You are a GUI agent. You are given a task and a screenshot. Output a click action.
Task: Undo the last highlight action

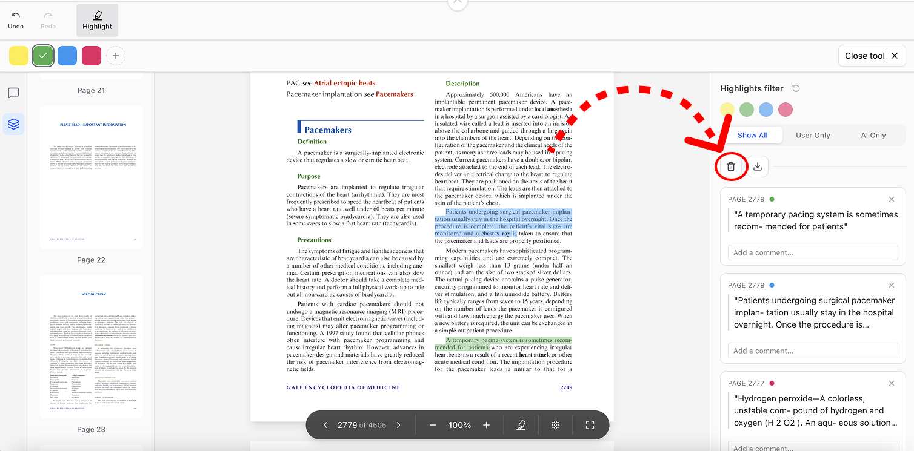point(16,18)
